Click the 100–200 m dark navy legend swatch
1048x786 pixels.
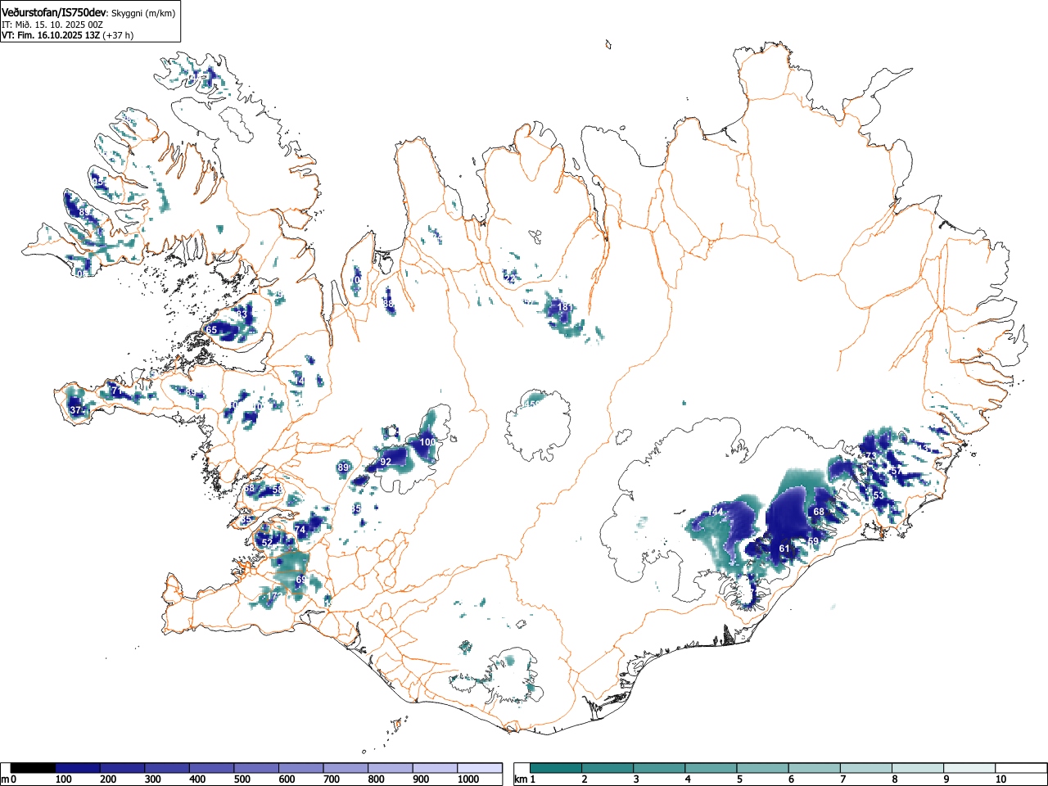tap(77, 768)
